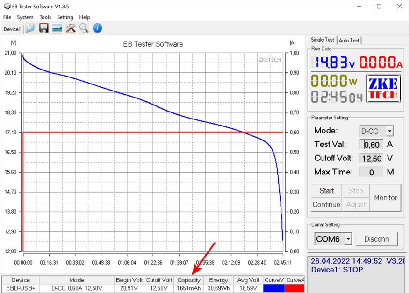Click the Adjust button
The image size is (410, 293).
pos(356,204)
